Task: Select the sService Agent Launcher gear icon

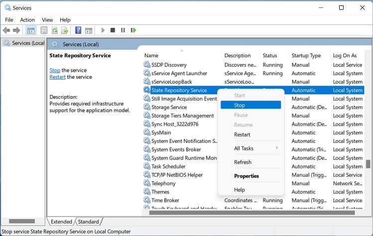Action: [x=147, y=73]
